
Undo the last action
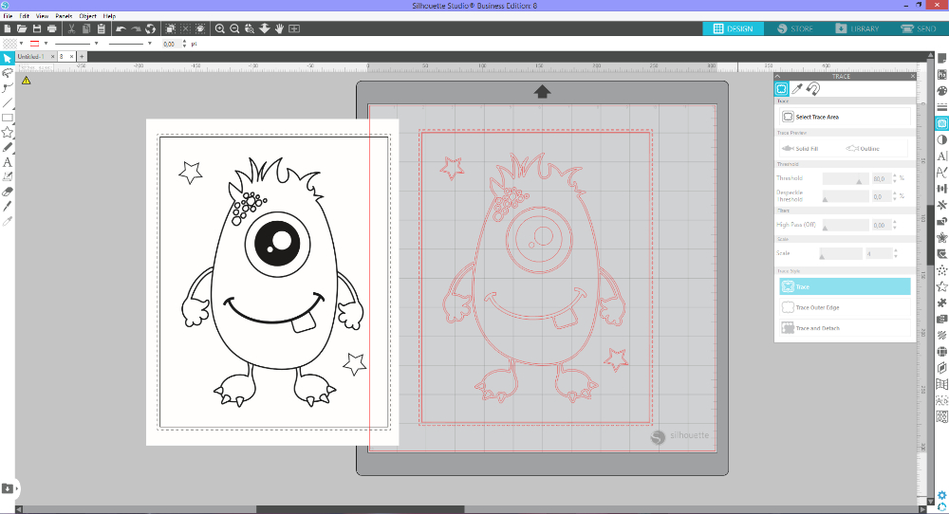pos(121,28)
